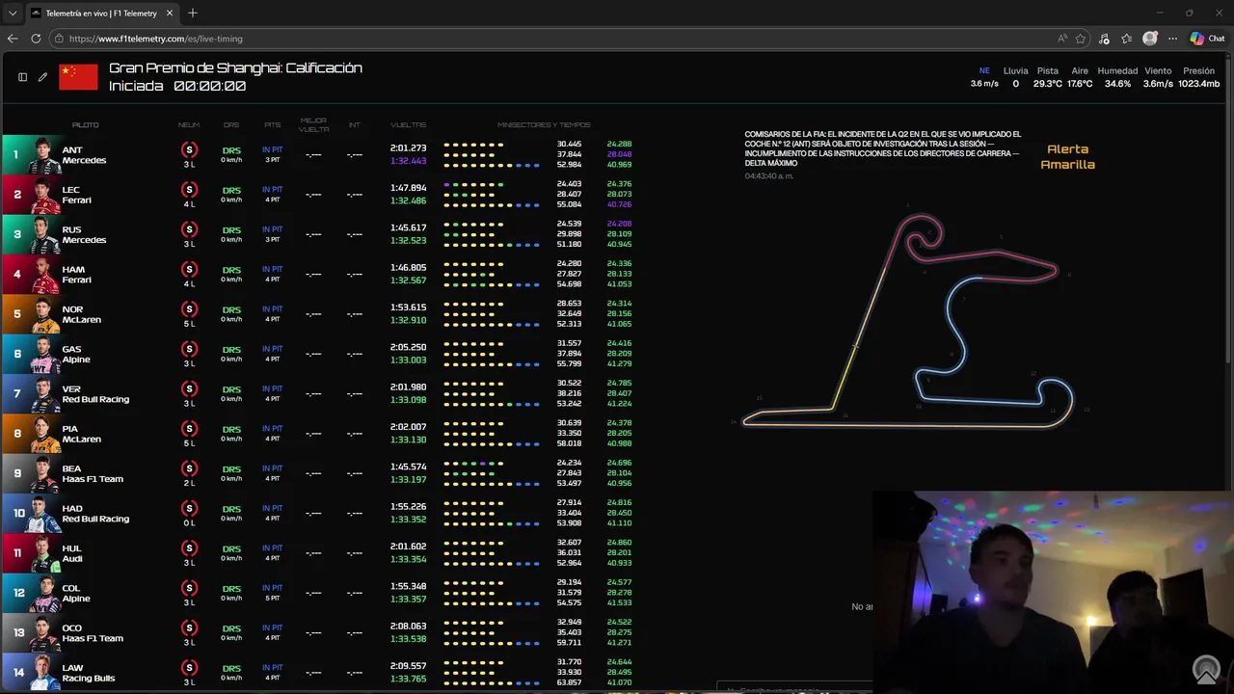Click the Humedad value 34.6%
The image size is (1234, 694).
pyautogui.click(x=1117, y=84)
